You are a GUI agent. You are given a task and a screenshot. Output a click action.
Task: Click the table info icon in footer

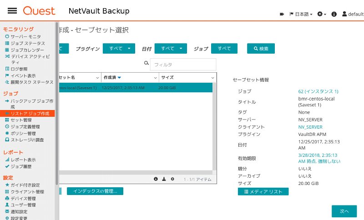(156, 179)
